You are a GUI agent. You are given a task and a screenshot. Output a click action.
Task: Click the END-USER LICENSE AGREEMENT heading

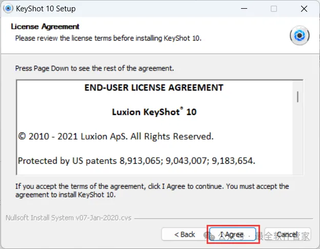(154, 88)
